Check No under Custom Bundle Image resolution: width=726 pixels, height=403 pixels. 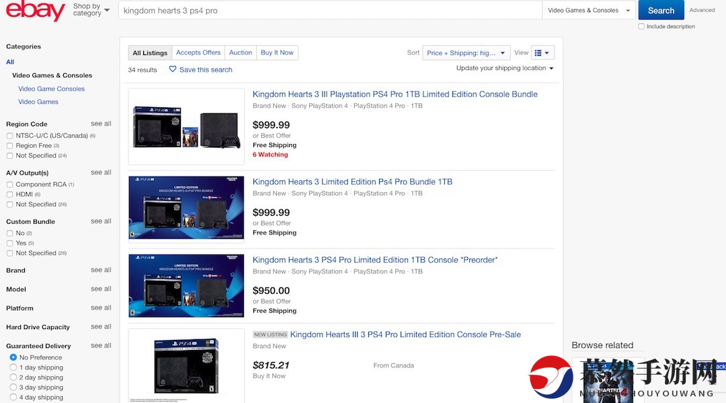(9, 233)
